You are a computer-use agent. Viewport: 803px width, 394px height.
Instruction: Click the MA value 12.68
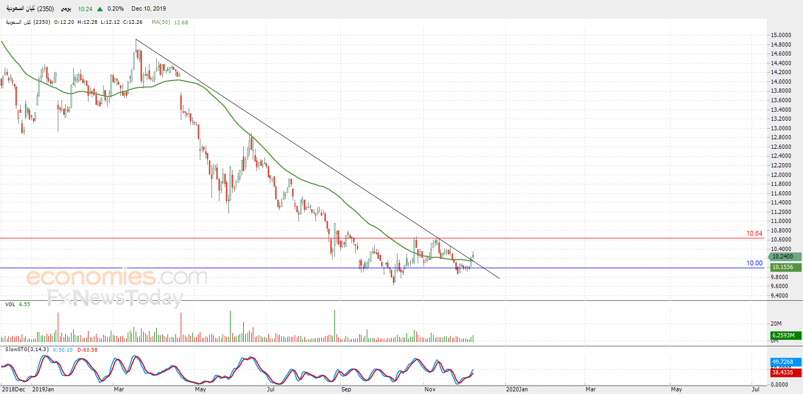[x=181, y=22]
